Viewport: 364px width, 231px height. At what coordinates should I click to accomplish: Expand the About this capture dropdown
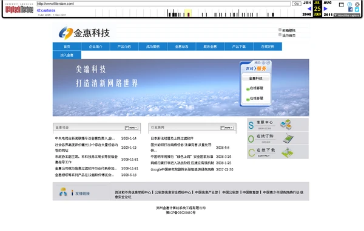[x=347, y=15]
